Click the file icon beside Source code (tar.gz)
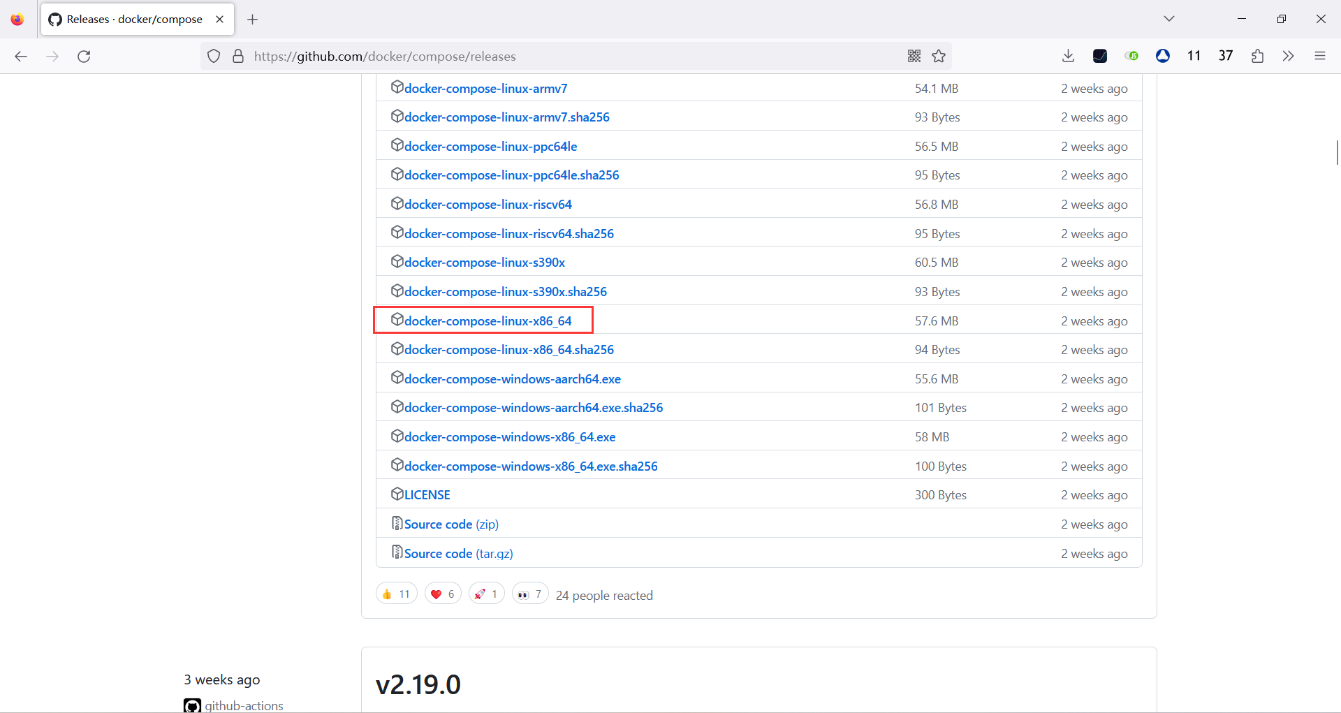Image resolution: width=1341 pixels, height=713 pixels. [397, 552]
